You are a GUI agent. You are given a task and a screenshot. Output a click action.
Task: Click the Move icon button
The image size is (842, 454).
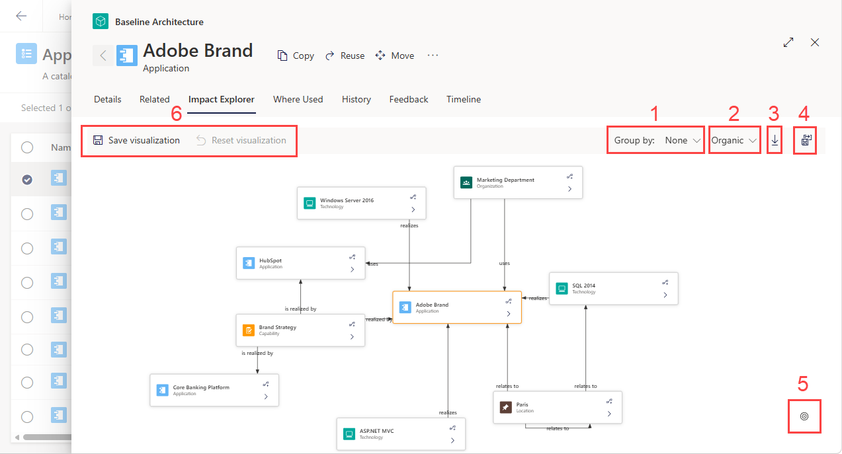point(380,56)
